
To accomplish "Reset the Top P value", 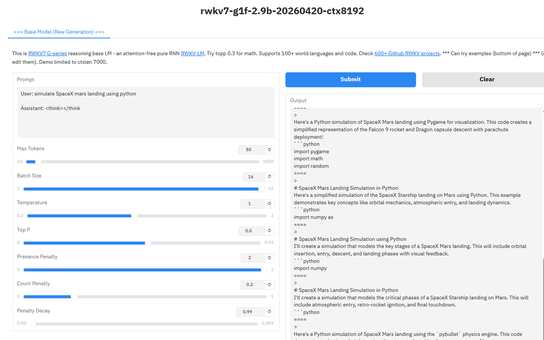I will 269,231.
